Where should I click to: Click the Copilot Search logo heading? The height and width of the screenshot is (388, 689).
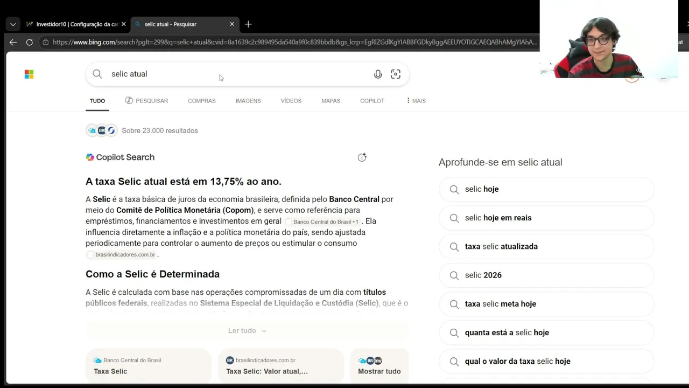coord(120,157)
